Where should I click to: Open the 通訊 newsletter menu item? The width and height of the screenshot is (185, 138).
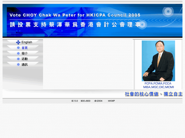click(25, 65)
